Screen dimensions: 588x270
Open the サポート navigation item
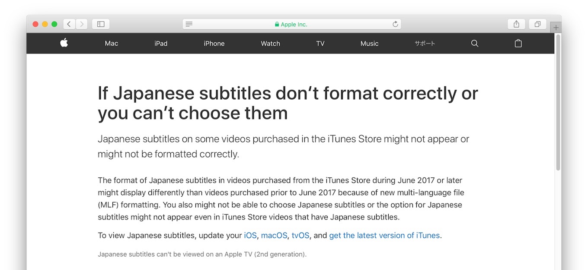click(x=425, y=43)
